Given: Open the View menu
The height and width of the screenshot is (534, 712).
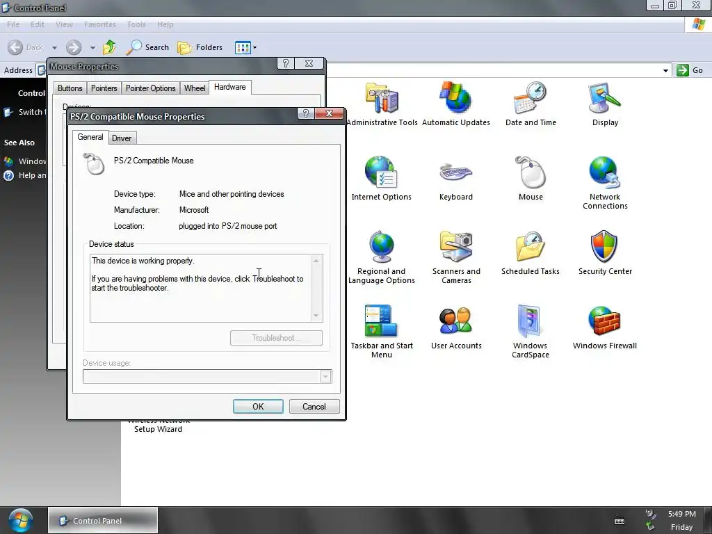Looking at the screenshot, I should [64, 24].
